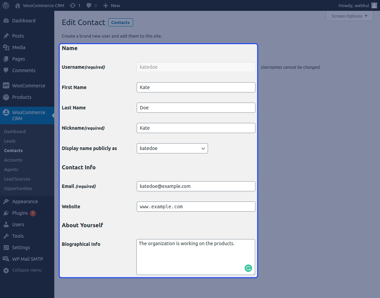
Task: Open the Display name publicly as dropdown
Action: (x=172, y=148)
